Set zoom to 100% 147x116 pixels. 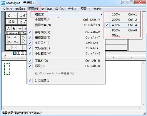tap(123, 14)
